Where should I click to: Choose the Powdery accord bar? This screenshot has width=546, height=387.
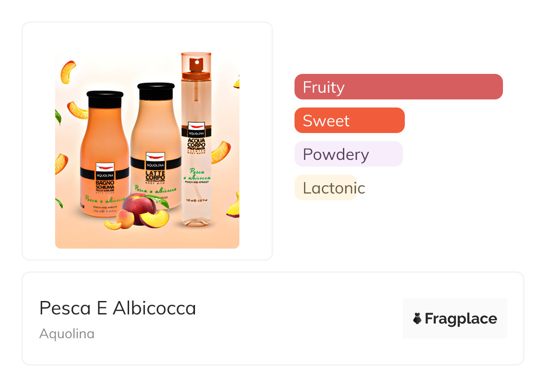click(x=348, y=154)
